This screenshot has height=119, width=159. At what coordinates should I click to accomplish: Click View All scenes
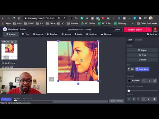coord(7,67)
